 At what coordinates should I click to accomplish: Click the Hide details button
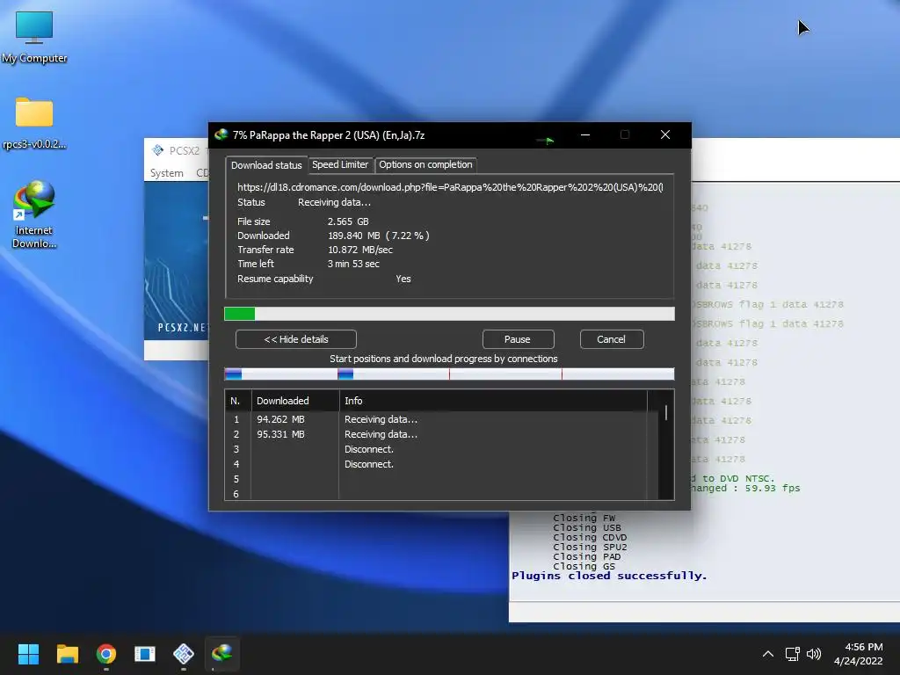pyautogui.click(x=295, y=339)
